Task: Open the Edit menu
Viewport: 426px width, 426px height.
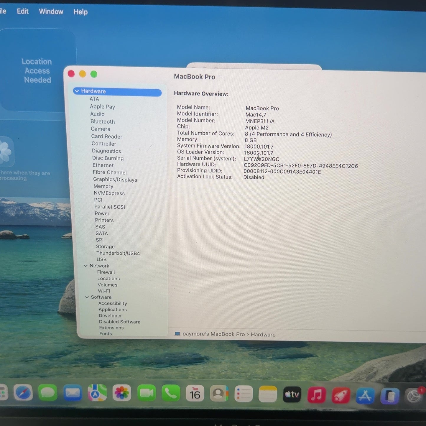Action: [x=23, y=11]
